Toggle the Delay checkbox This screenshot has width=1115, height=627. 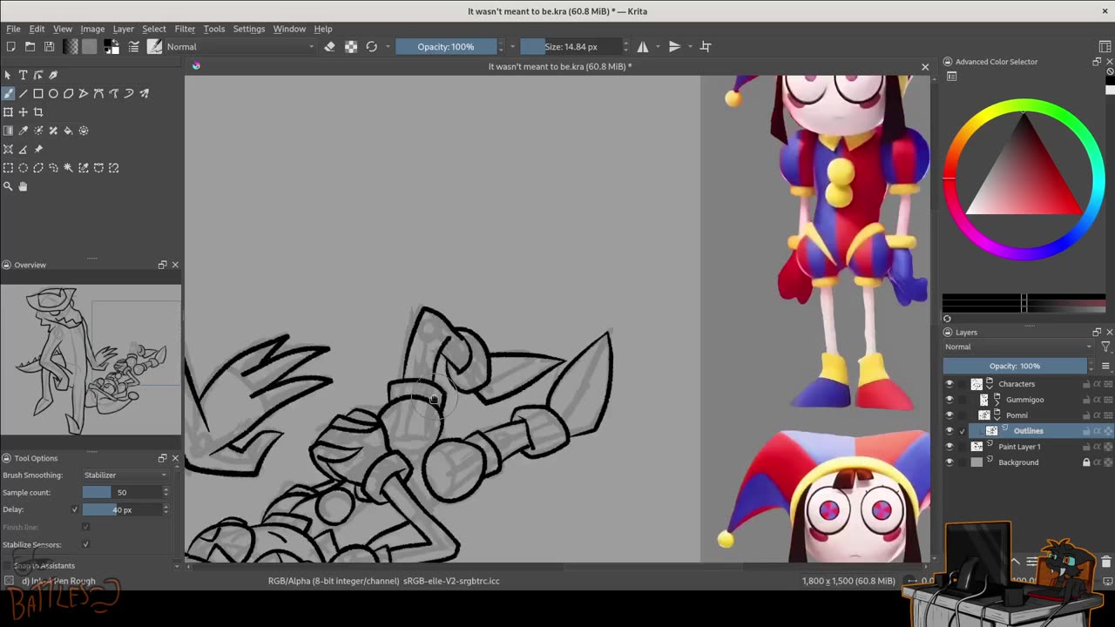[75, 509]
